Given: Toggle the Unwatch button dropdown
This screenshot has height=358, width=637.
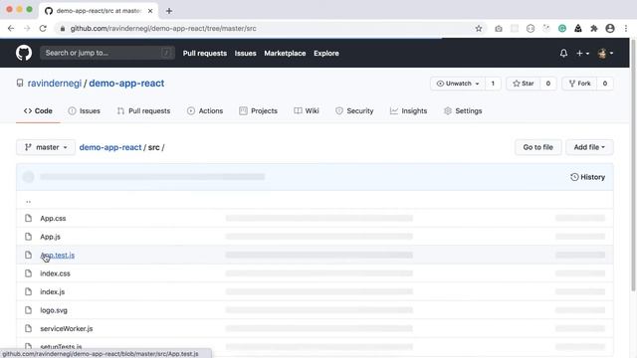Looking at the screenshot, I should (x=458, y=84).
